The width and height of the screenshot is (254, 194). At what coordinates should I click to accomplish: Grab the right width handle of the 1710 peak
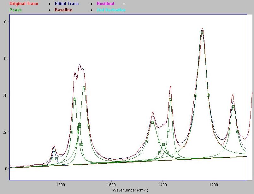pos(88,126)
